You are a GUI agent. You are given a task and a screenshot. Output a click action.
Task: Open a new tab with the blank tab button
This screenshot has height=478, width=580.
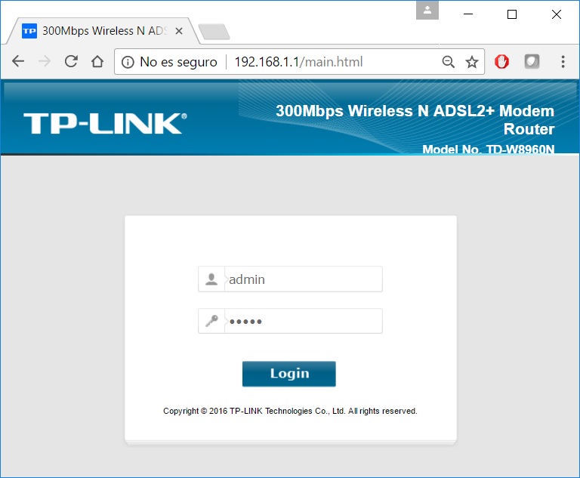(214, 32)
